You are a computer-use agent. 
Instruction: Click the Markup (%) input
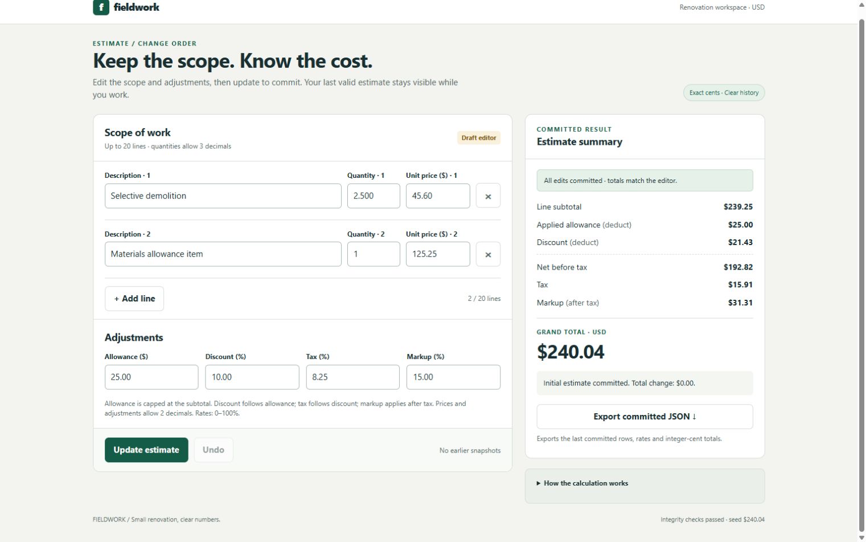point(454,377)
